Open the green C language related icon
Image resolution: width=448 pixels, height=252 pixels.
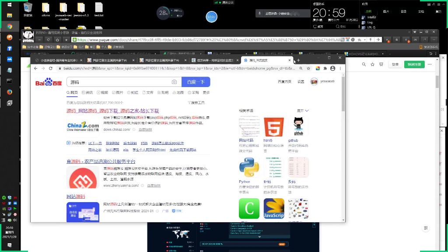[x=249, y=209]
